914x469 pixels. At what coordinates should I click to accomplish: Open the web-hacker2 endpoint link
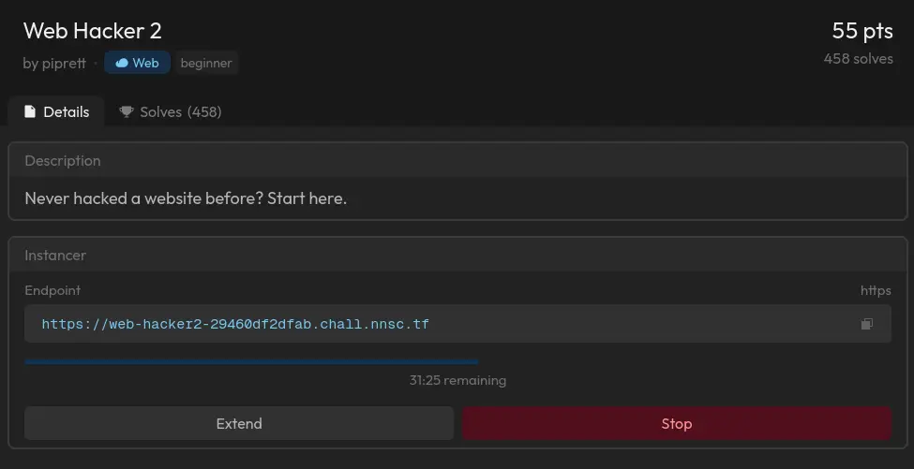[x=235, y=324]
